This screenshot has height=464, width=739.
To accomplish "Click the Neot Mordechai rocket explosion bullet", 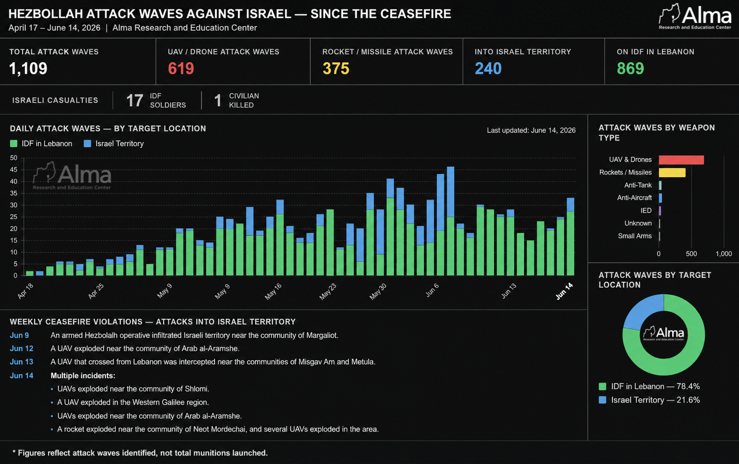I will [x=218, y=429].
